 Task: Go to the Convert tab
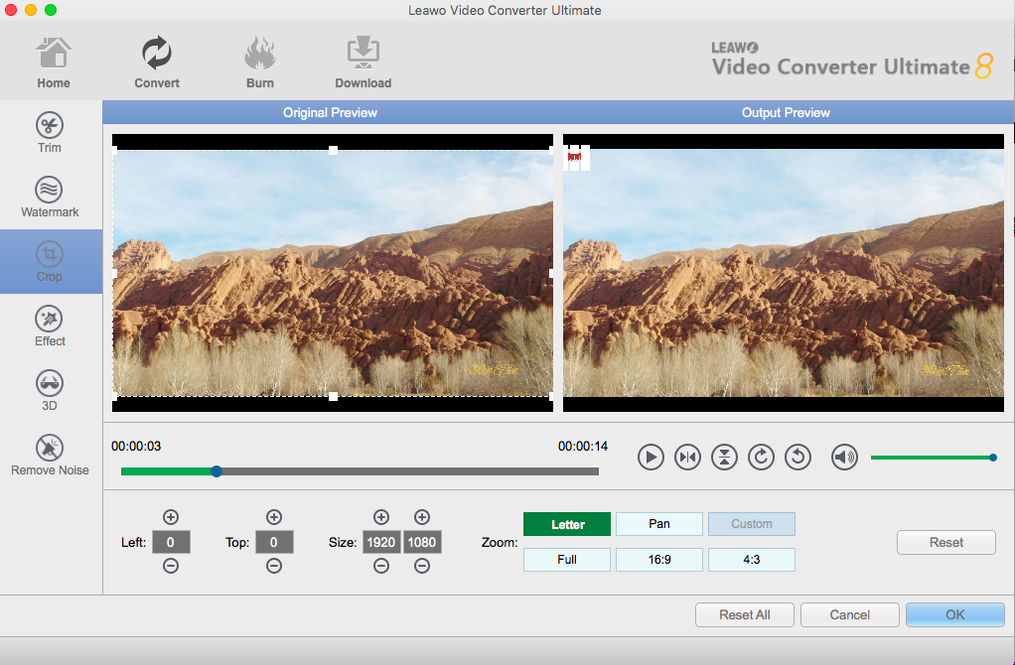tap(157, 64)
